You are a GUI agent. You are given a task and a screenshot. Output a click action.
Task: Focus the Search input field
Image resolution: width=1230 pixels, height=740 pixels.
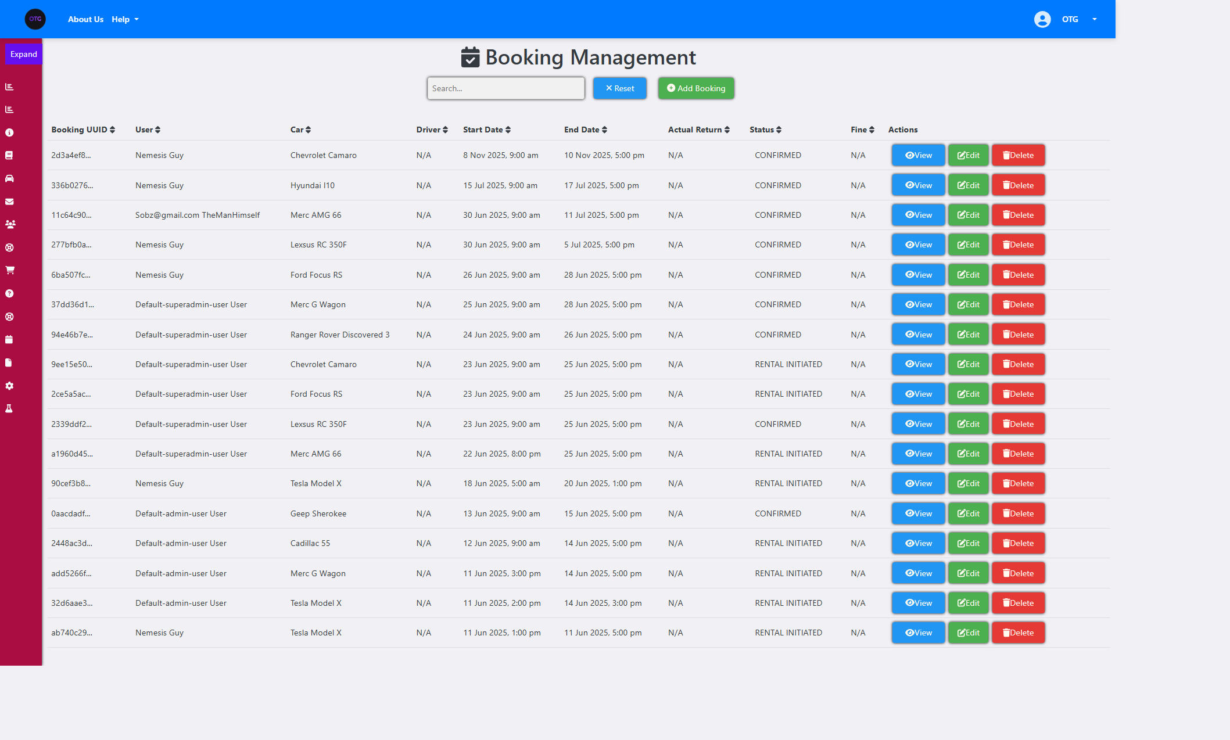pyautogui.click(x=506, y=88)
